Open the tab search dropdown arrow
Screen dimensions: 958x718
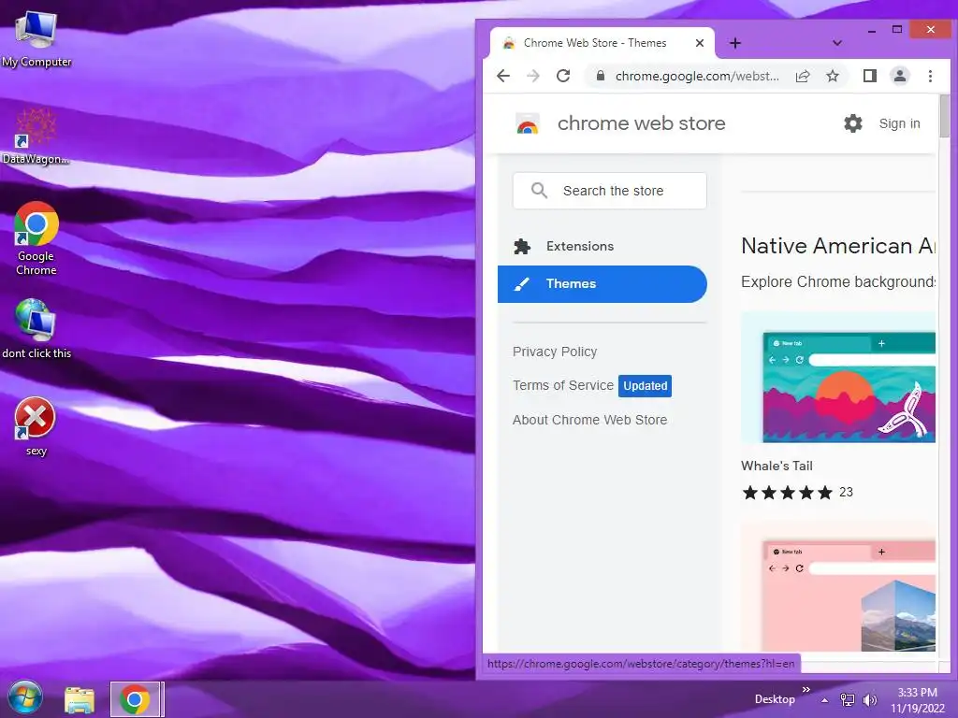[x=837, y=43]
